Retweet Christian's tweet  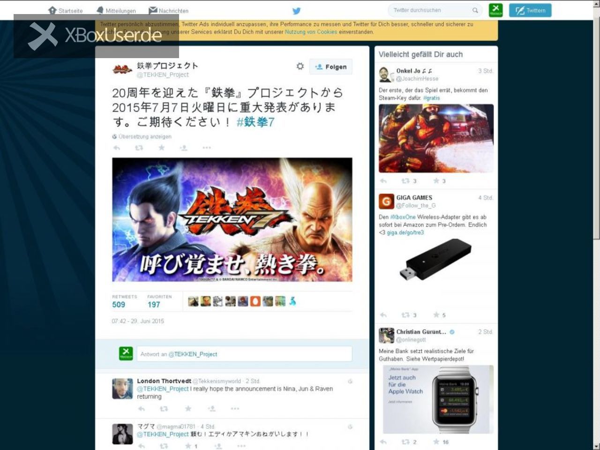pos(405,442)
